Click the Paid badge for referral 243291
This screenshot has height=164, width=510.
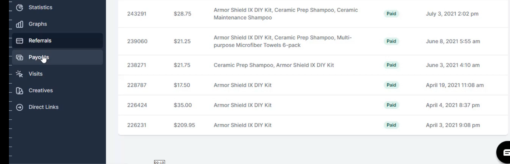pyautogui.click(x=391, y=14)
